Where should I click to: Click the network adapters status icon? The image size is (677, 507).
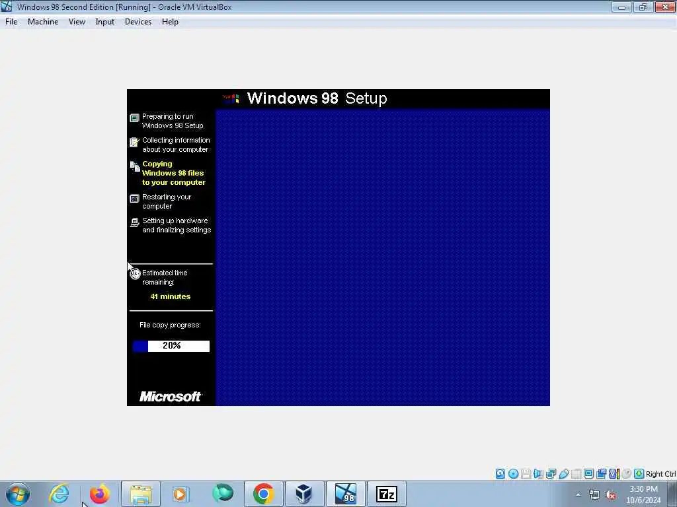[x=551, y=474]
